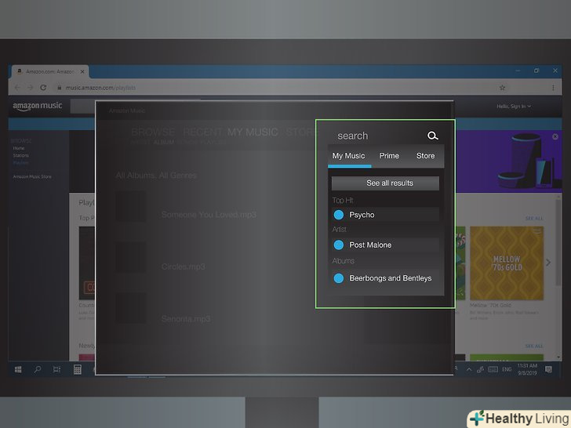Click the blue circle beside Psycho

pos(339,215)
